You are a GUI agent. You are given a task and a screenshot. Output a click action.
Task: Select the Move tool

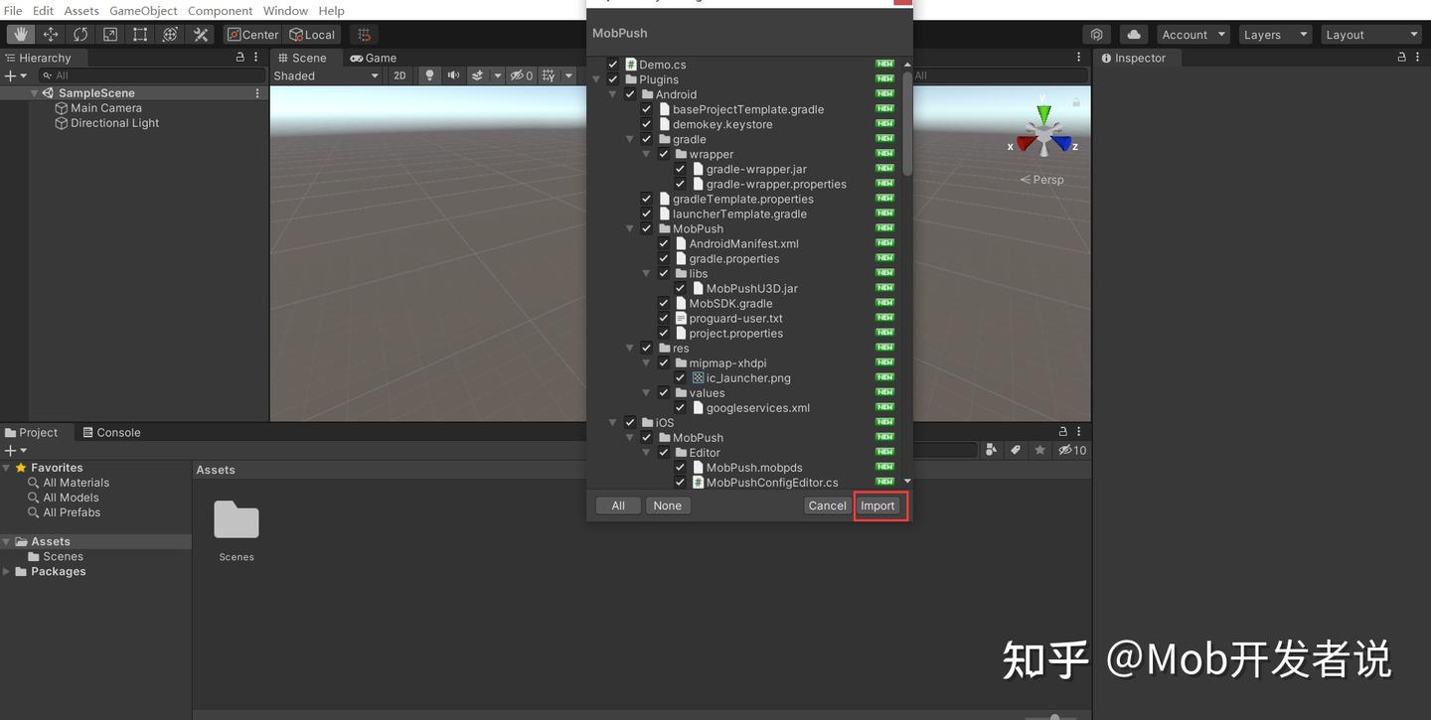point(51,35)
